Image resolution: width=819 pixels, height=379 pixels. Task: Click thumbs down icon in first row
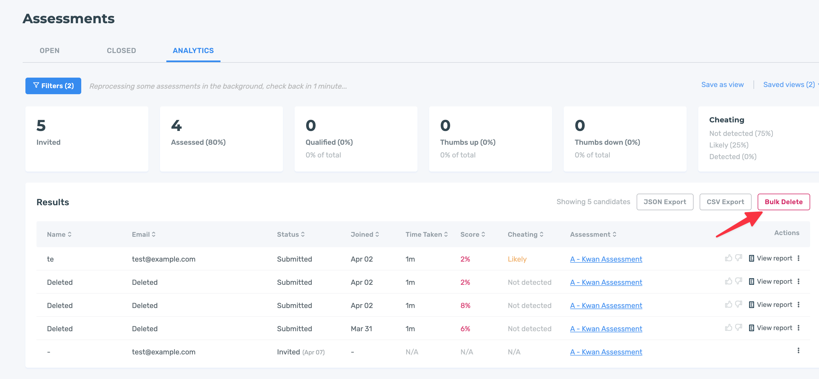(x=739, y=258)
